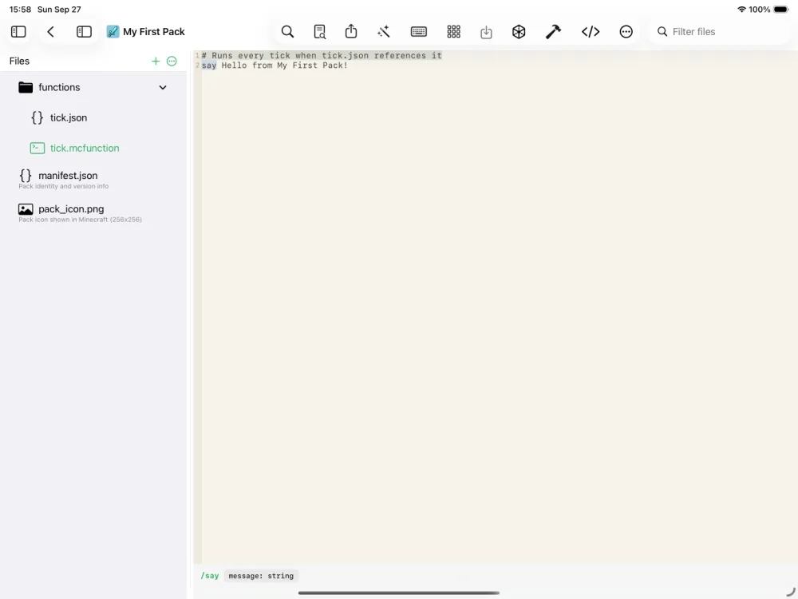Open pack_icon.png file

pyautogui.click(x=93, y=212)
